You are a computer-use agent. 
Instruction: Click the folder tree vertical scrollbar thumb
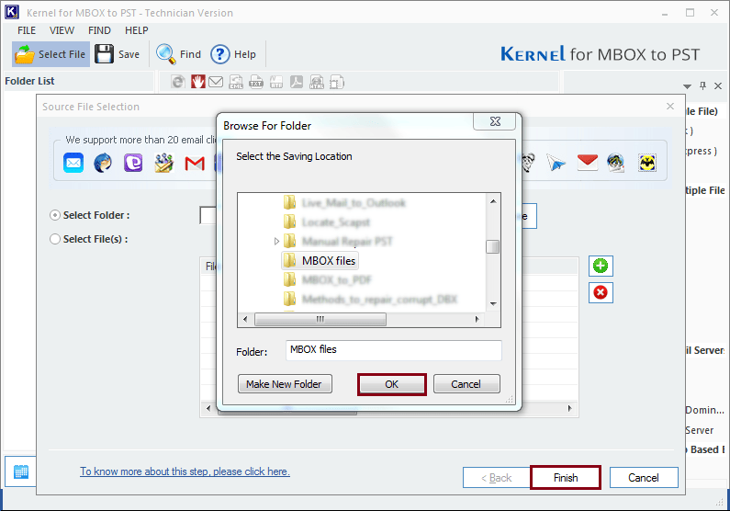click(492, 247)
